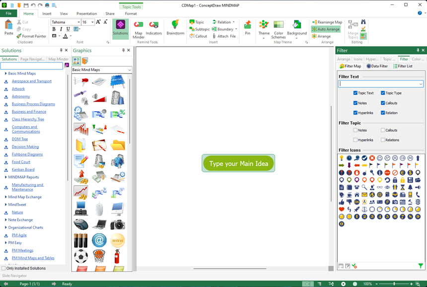Start Brainstorm mode
427x287 pixels.
click(175, 27)
